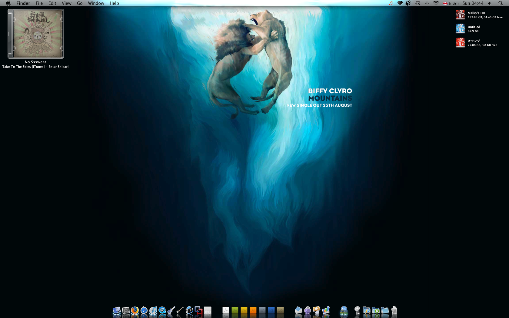Open iTunes from the Dock
Viewport: 509px width, 318px height.
153,311
